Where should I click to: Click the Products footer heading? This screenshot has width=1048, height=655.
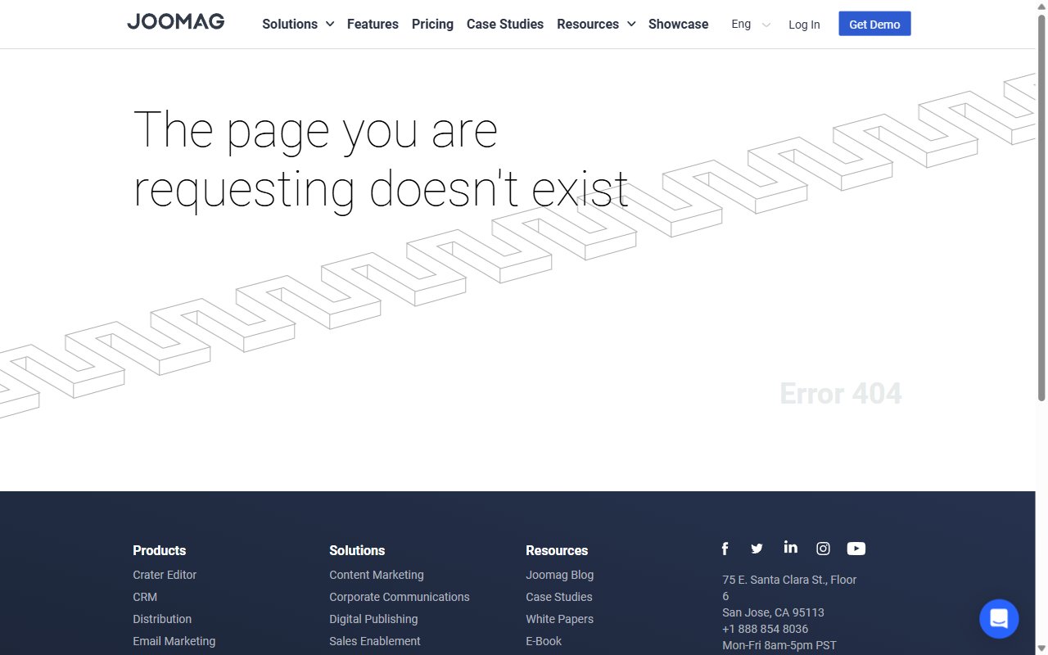(159, 550)
